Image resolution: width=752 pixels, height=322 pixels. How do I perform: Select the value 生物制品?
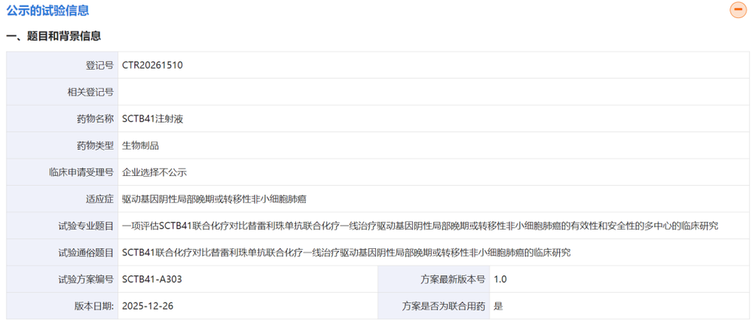point(140,146)
